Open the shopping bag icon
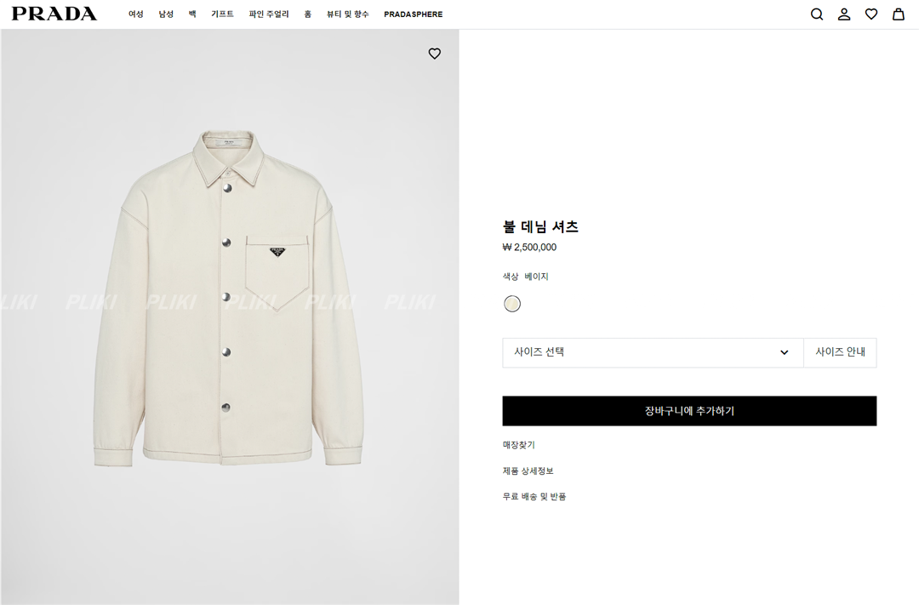This screenshot has height=605, width=919. [x=899, y=14]
